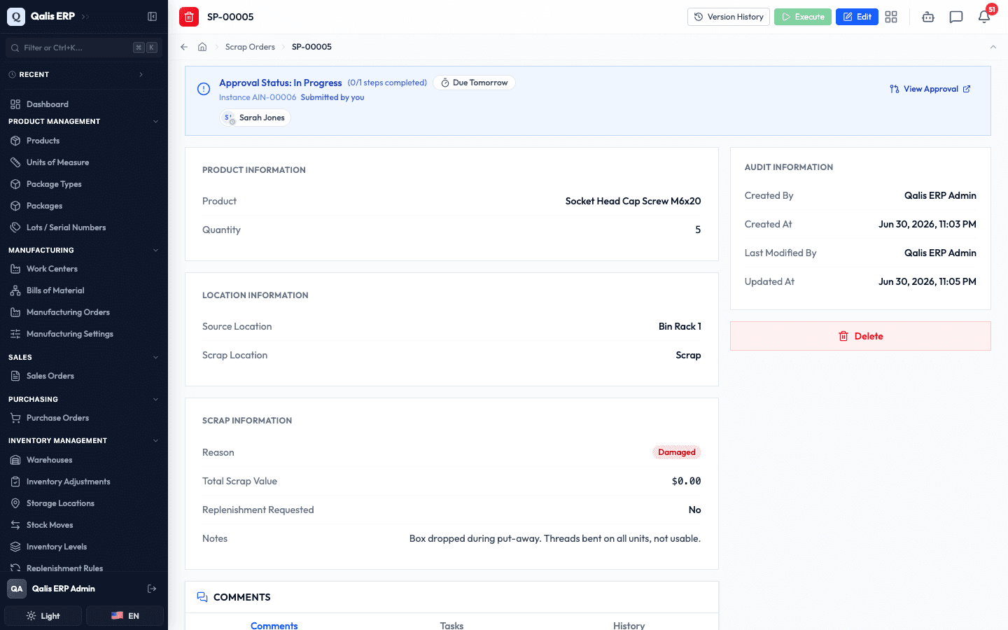Image resolution: width=1008 pixels, height=630 pixels.
Task: Open the AI assistant robot icon
Action: (928, 17)
